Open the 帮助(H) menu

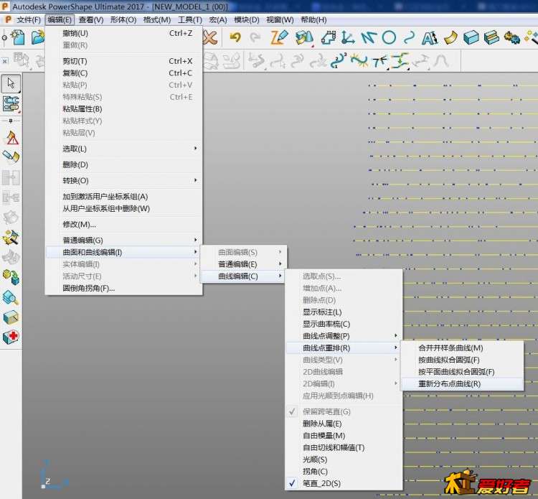[x=313, y=20]
